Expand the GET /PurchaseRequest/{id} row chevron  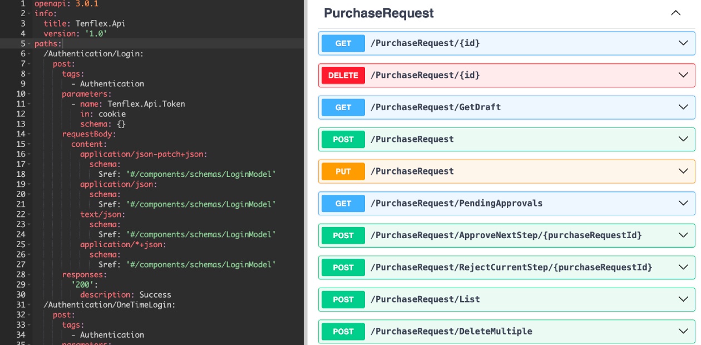click(683, 43)
